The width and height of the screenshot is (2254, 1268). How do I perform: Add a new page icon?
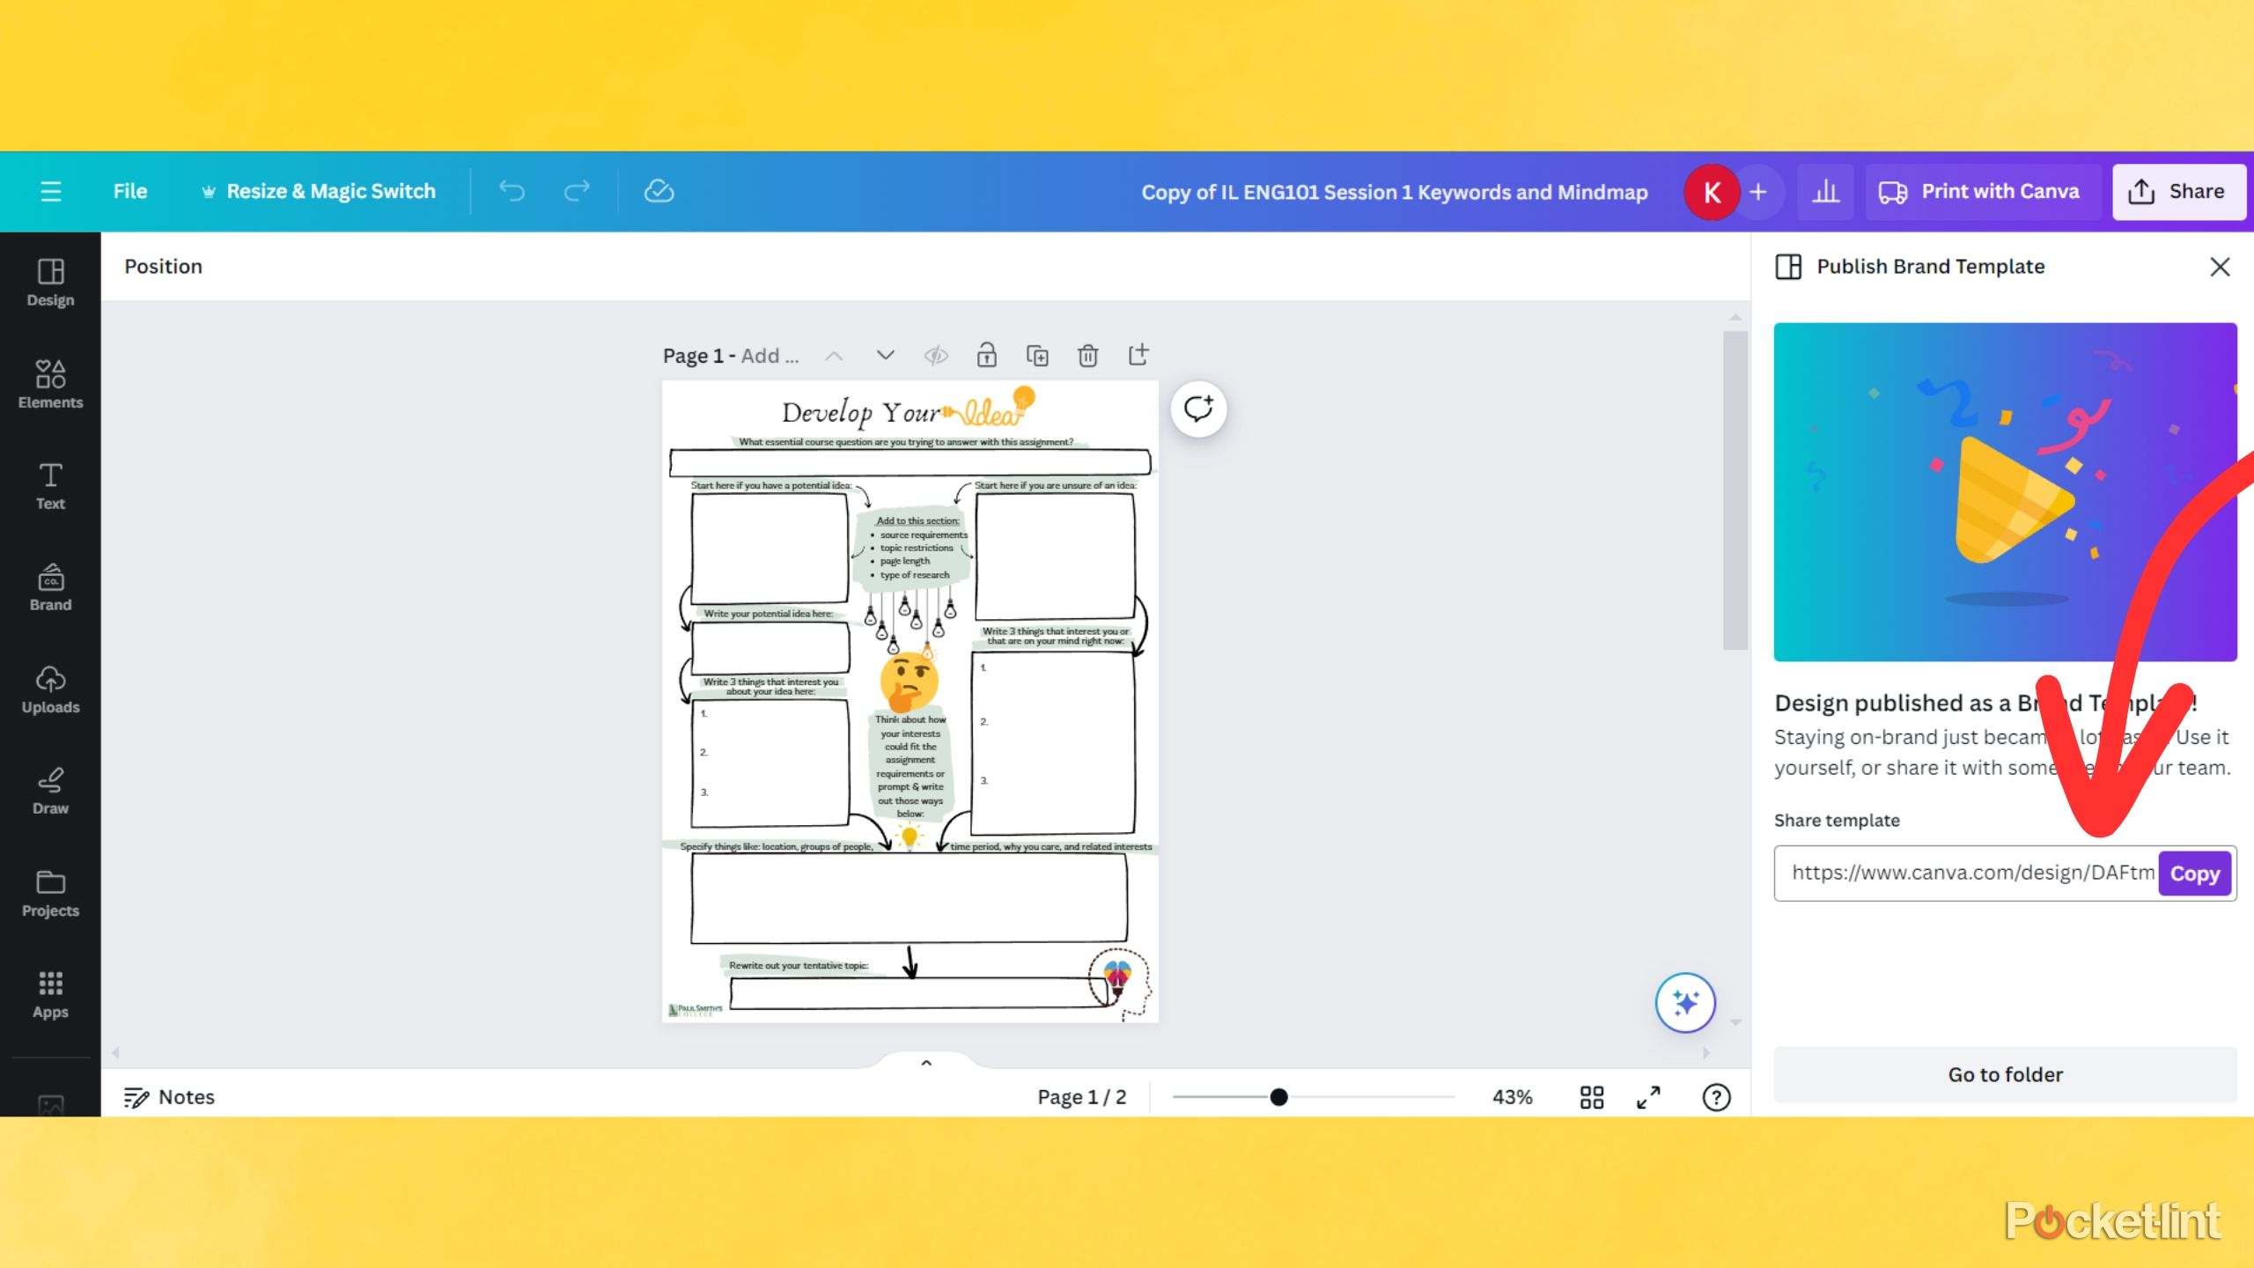tap(1138, 355)
